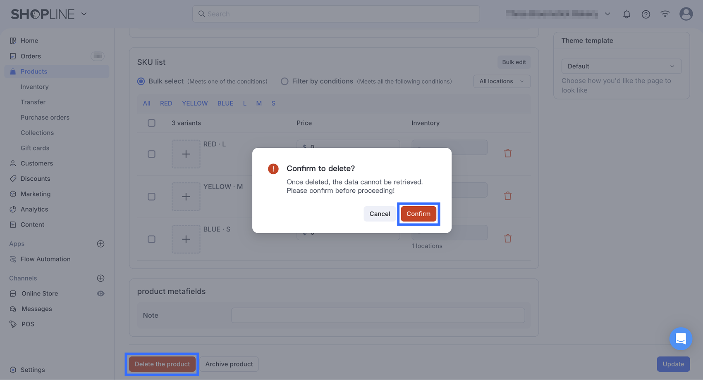Viewport: 703px width, 380px height.
Task: Select the YELLOW variant filter tab
Action: (x=195, y=104)
